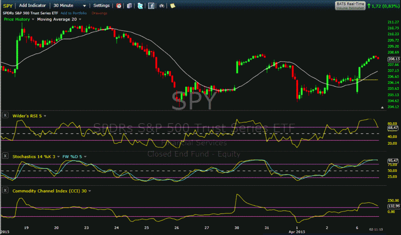Click the Add to Portfolio link
This screenshot has height=235, width=401.
point(74,13)
